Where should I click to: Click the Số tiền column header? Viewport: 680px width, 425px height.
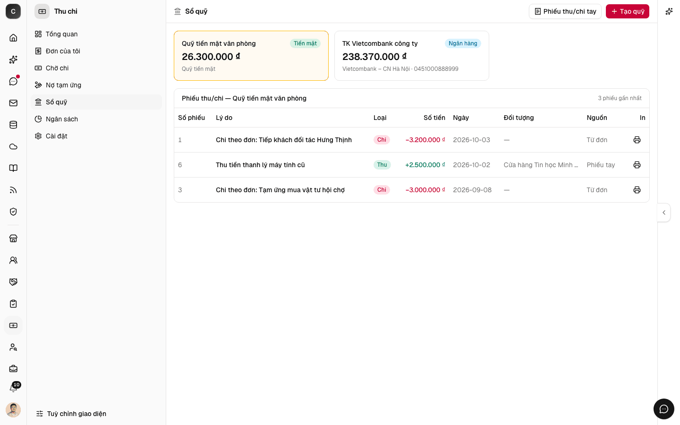(x=434, y=118)
